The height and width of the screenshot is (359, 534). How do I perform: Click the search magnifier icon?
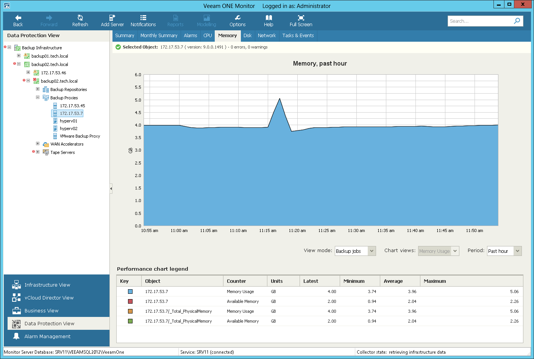pos(517,21)
